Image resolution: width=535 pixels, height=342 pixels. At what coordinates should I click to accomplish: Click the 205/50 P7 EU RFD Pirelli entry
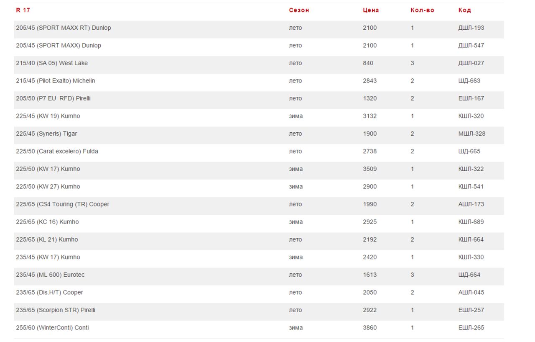[x=53, y=98]
